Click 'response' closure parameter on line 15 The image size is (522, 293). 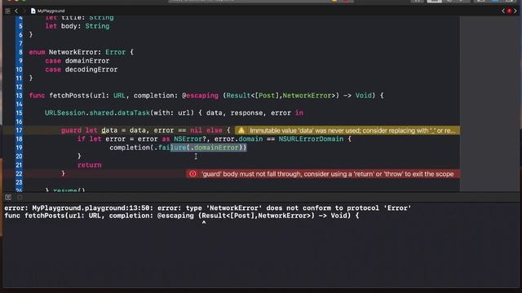pyautogui.click(x=246, y=113)
